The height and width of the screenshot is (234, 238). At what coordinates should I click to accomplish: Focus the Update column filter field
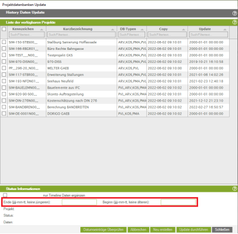pos(208,34)
